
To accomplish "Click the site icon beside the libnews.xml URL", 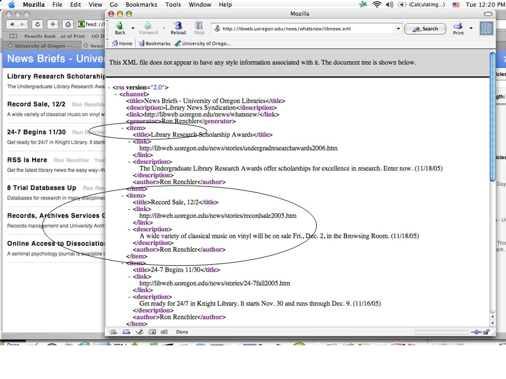I will pyautogui.click(x=217, y=28).
